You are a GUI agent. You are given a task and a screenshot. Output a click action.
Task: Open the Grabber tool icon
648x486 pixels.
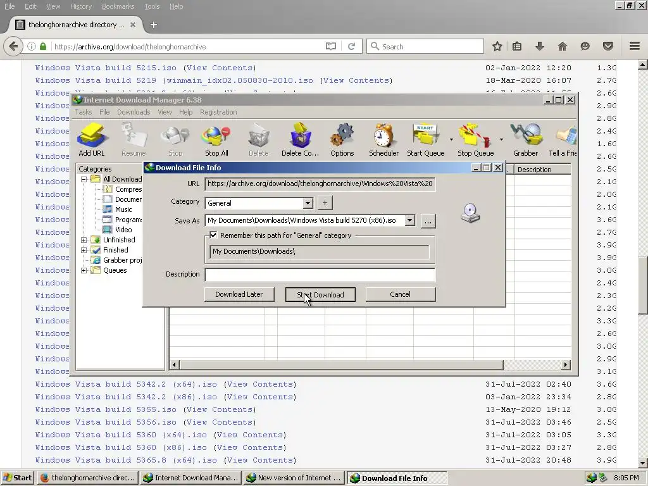tap(526, 139)
